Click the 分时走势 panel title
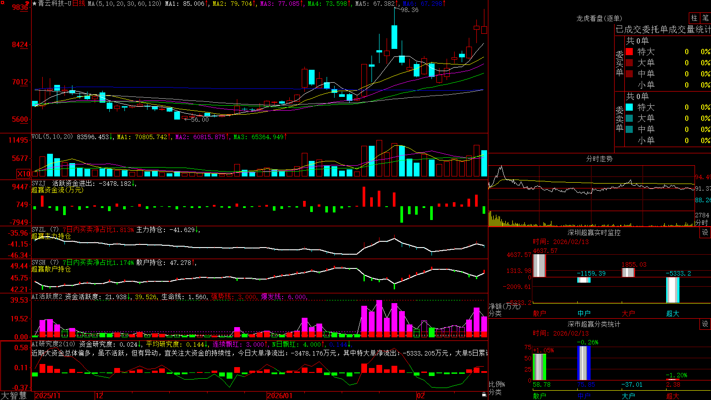 coord(599,159)
